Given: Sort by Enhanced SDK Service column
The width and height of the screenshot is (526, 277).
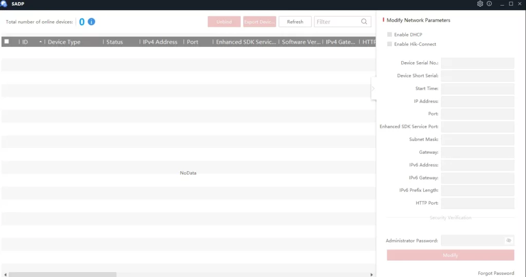Looking at the screenshot, I should pyautogui.click(x=246, y=42).
